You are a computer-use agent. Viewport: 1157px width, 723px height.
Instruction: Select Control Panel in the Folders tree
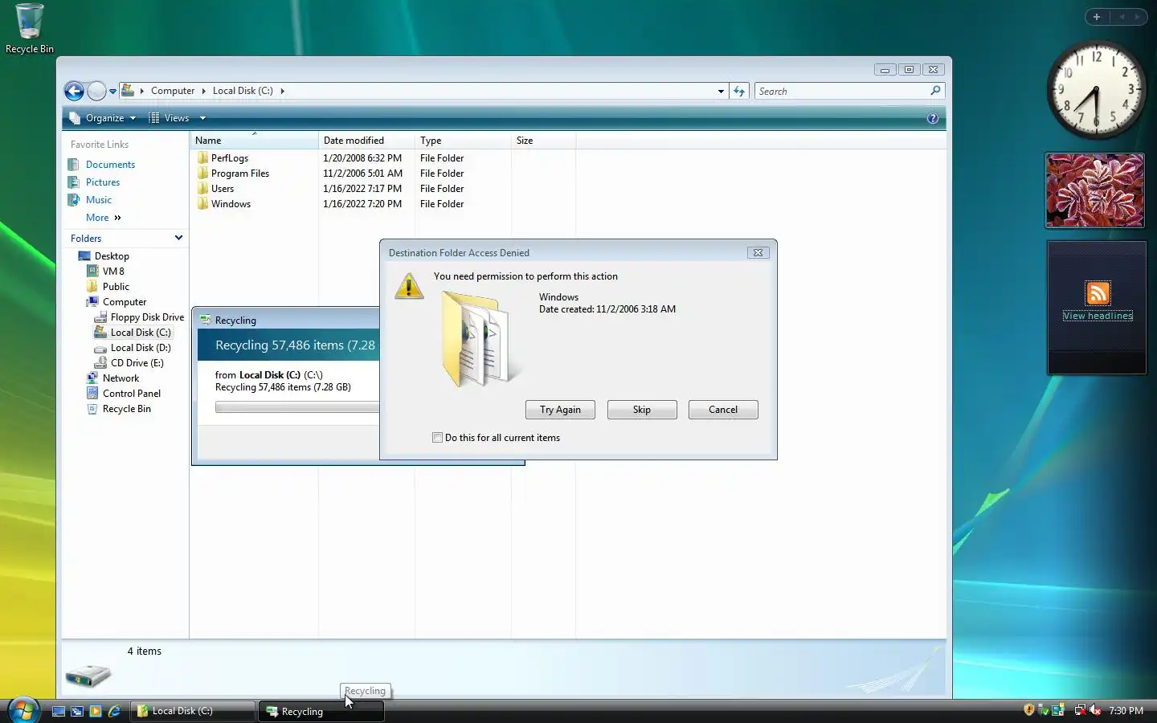(131, 394)
